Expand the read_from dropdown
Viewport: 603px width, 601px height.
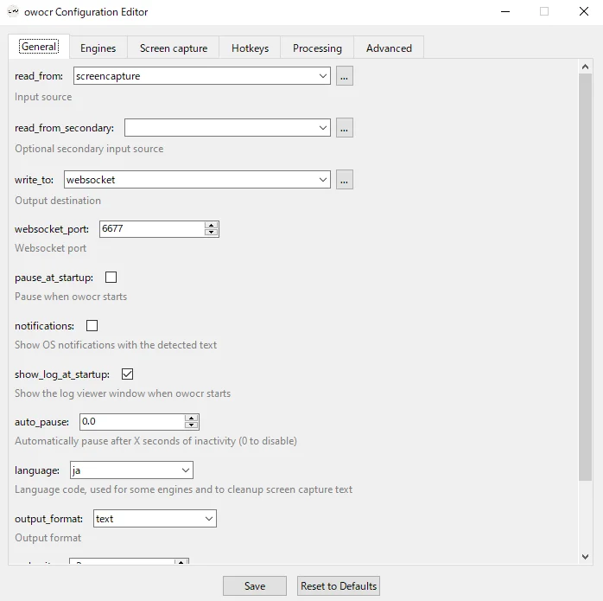pos(322,76)
